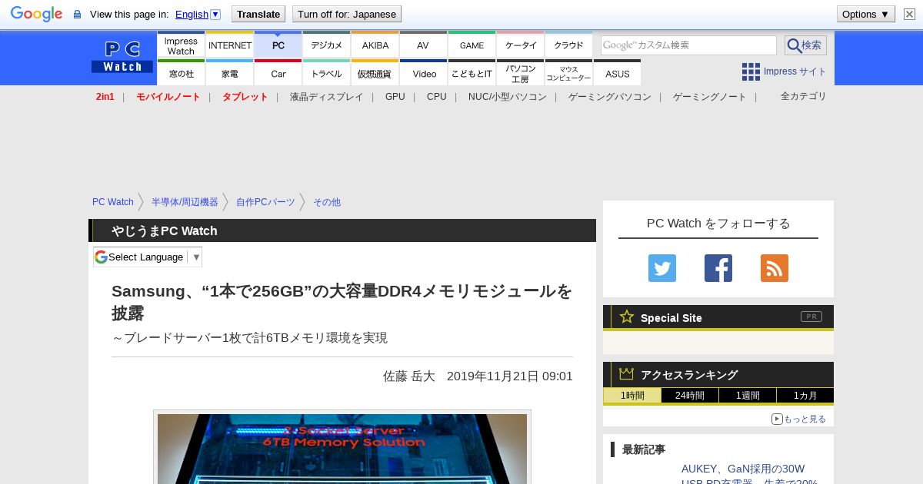
Task: Click the その他 breadcrumb link
Action: [327, 202]
